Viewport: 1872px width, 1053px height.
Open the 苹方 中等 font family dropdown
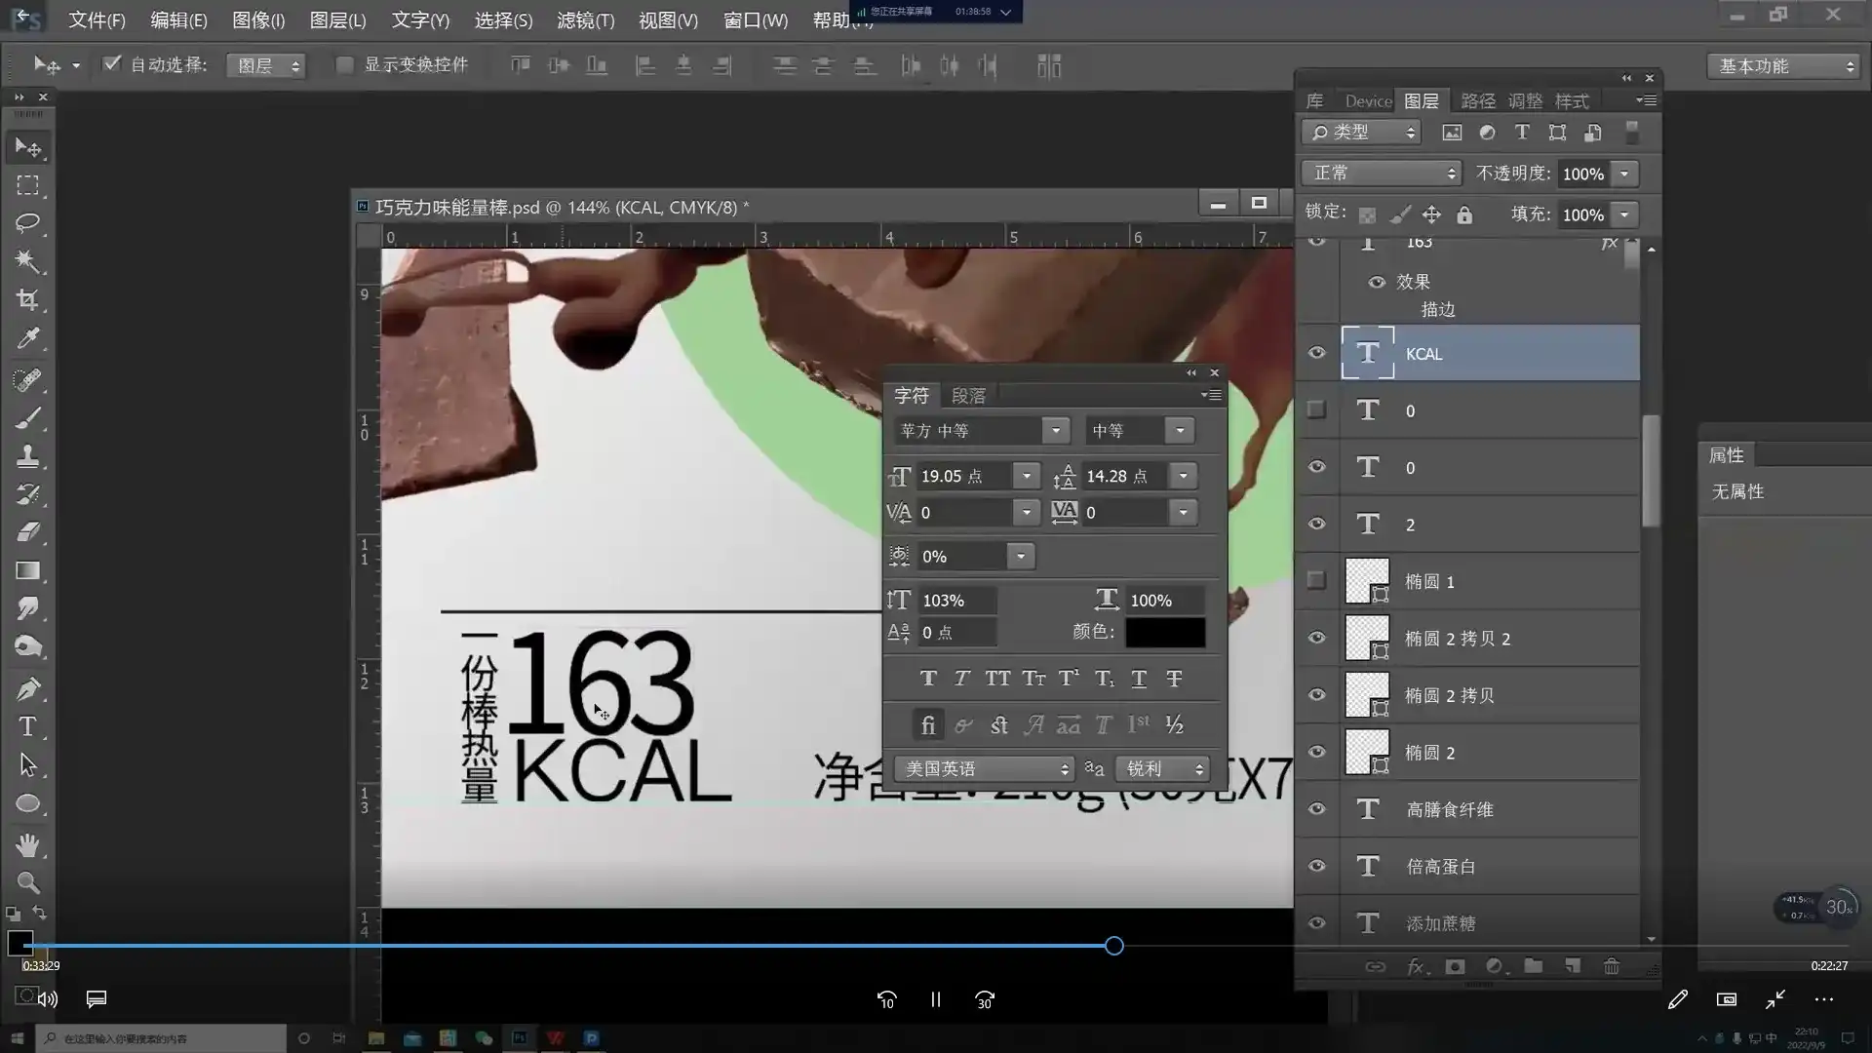point(1055,430)
